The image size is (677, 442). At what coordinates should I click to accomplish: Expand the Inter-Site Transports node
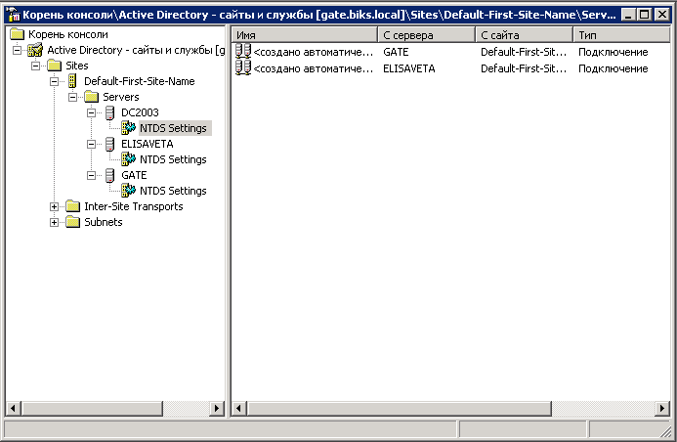click(x=54, y=206)
